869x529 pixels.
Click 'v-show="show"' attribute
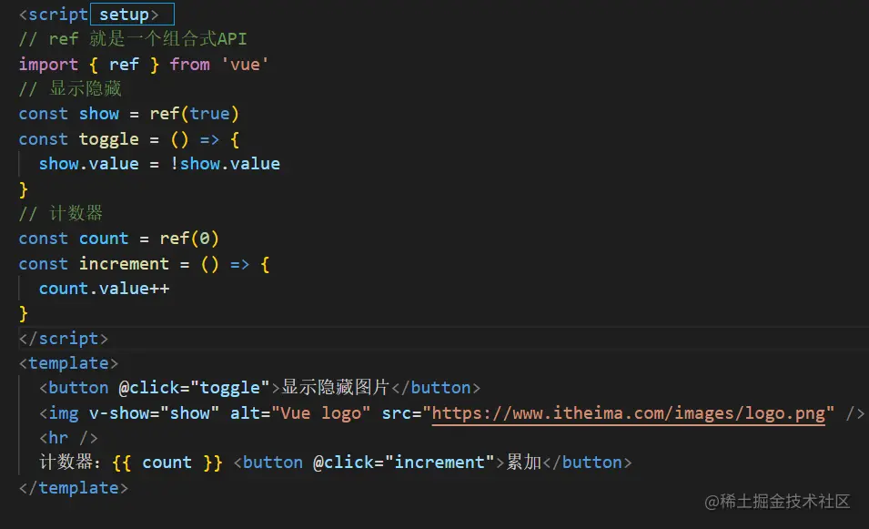(x=154, y=413)
